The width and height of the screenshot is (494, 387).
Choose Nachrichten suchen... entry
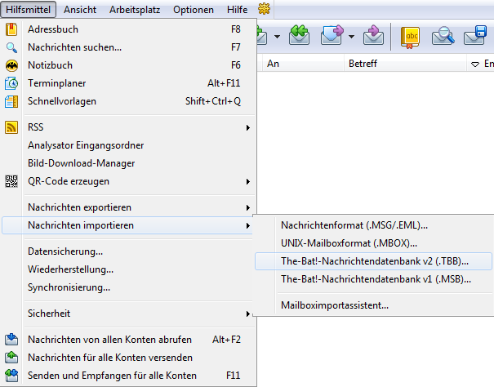(128, 47)
